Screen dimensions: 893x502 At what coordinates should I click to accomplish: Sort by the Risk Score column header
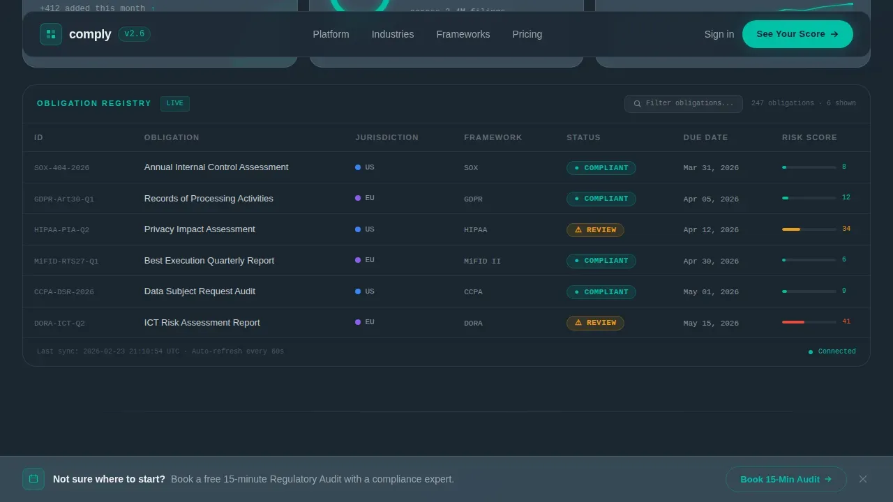tap(809, 137)
